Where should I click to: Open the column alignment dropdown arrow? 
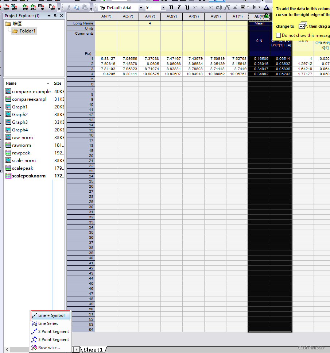(259, 7)
